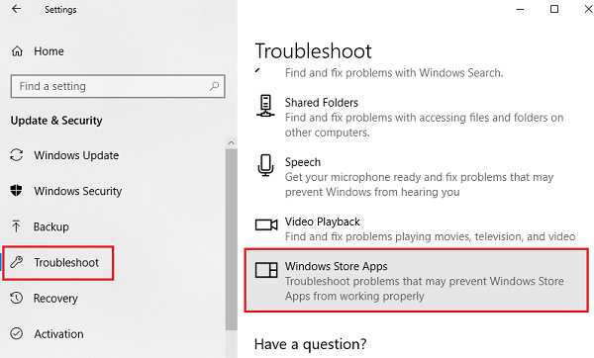Open the Windows Update section
594x358 pixels.
(76, 155)
